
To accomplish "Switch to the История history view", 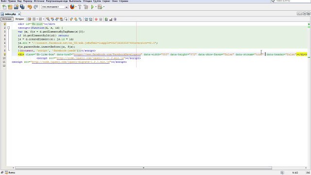I will click(19, 19).
